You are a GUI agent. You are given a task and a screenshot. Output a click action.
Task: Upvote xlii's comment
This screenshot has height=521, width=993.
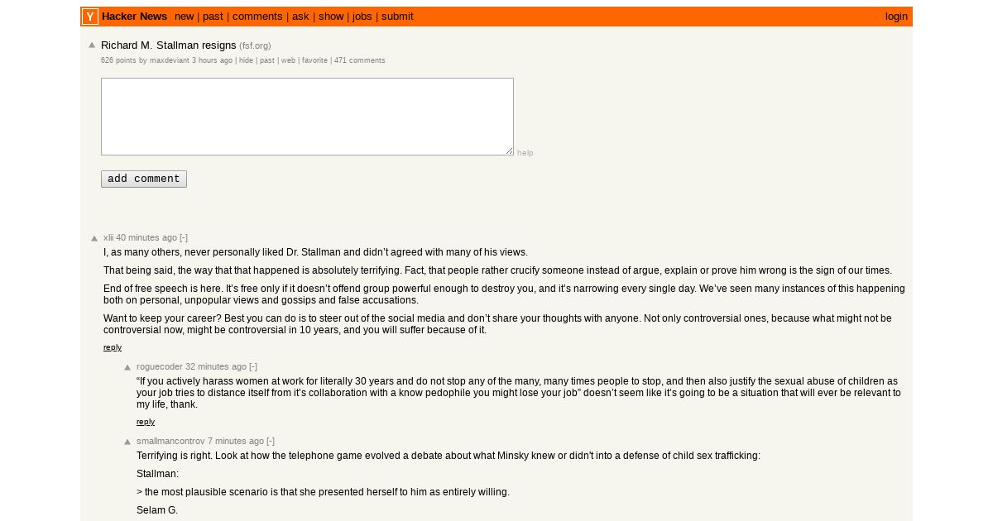[94, 238]
